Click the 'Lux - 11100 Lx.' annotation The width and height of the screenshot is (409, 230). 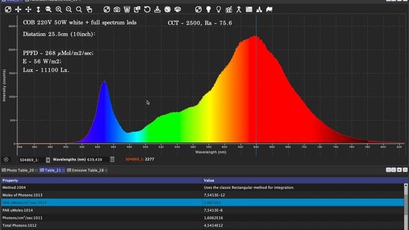[x=46, y=70]
